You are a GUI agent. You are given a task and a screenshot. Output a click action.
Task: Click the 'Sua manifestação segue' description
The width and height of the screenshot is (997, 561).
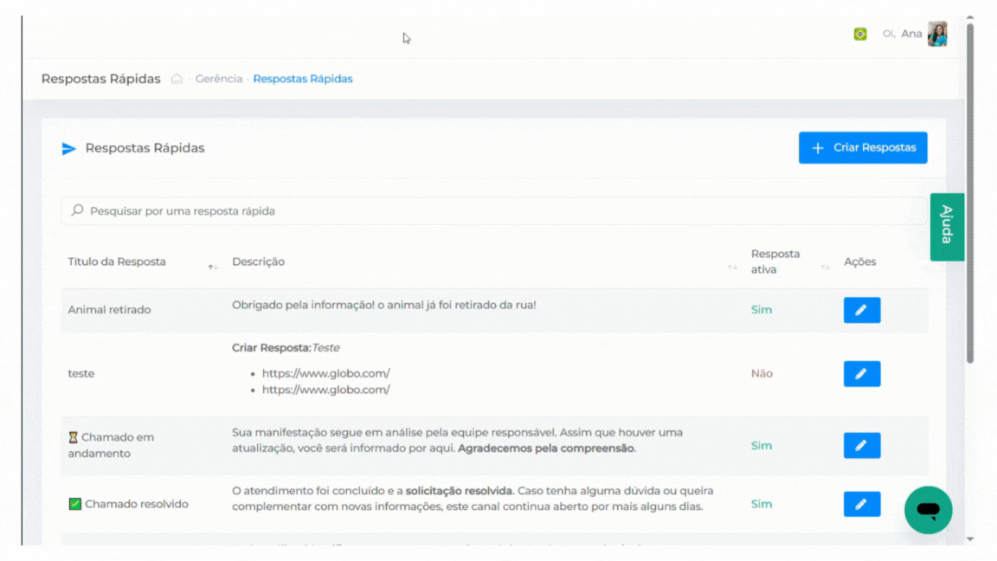(x=458, y=440)
